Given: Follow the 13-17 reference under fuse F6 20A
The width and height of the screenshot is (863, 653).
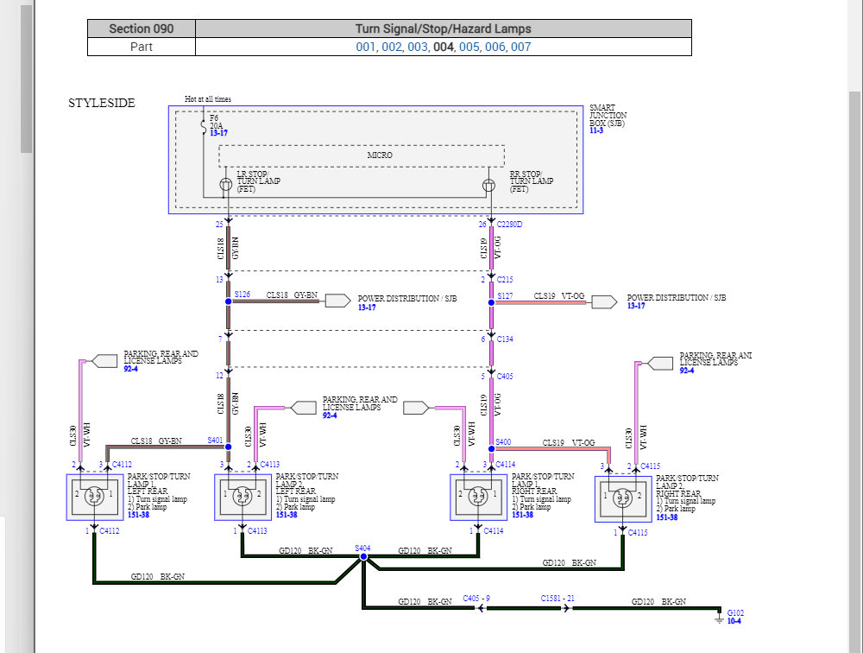Looking at the screenshot, I should click(x=218, y=133).
